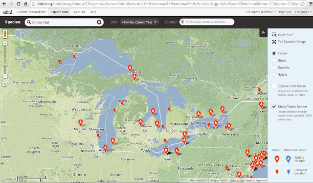Open the Language dropdown
The height and width of the screenshot is (183, 313).
click(303, 12)
